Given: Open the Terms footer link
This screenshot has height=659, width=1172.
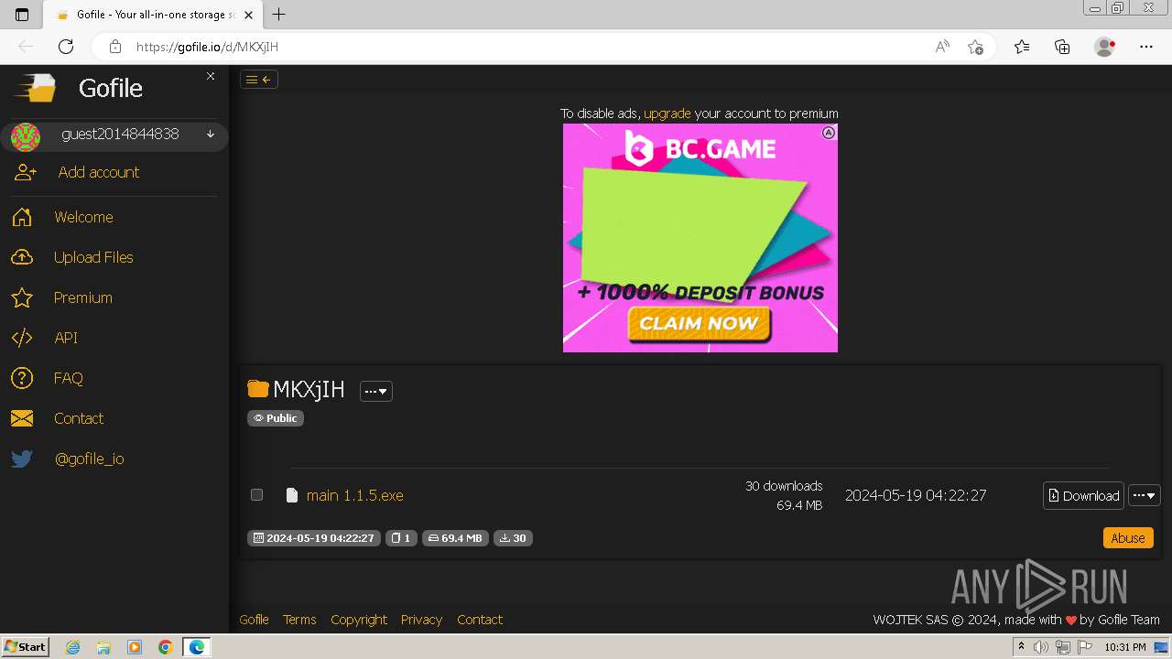Looking at the screenshot, I should (x=299, y=620).
